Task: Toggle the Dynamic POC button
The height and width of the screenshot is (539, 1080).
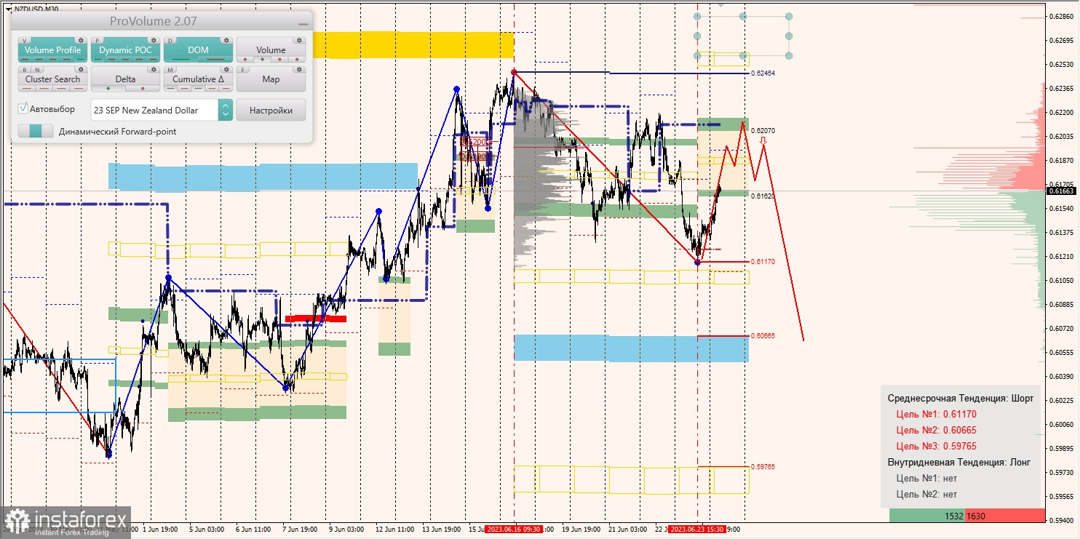Action: point(125,50)
